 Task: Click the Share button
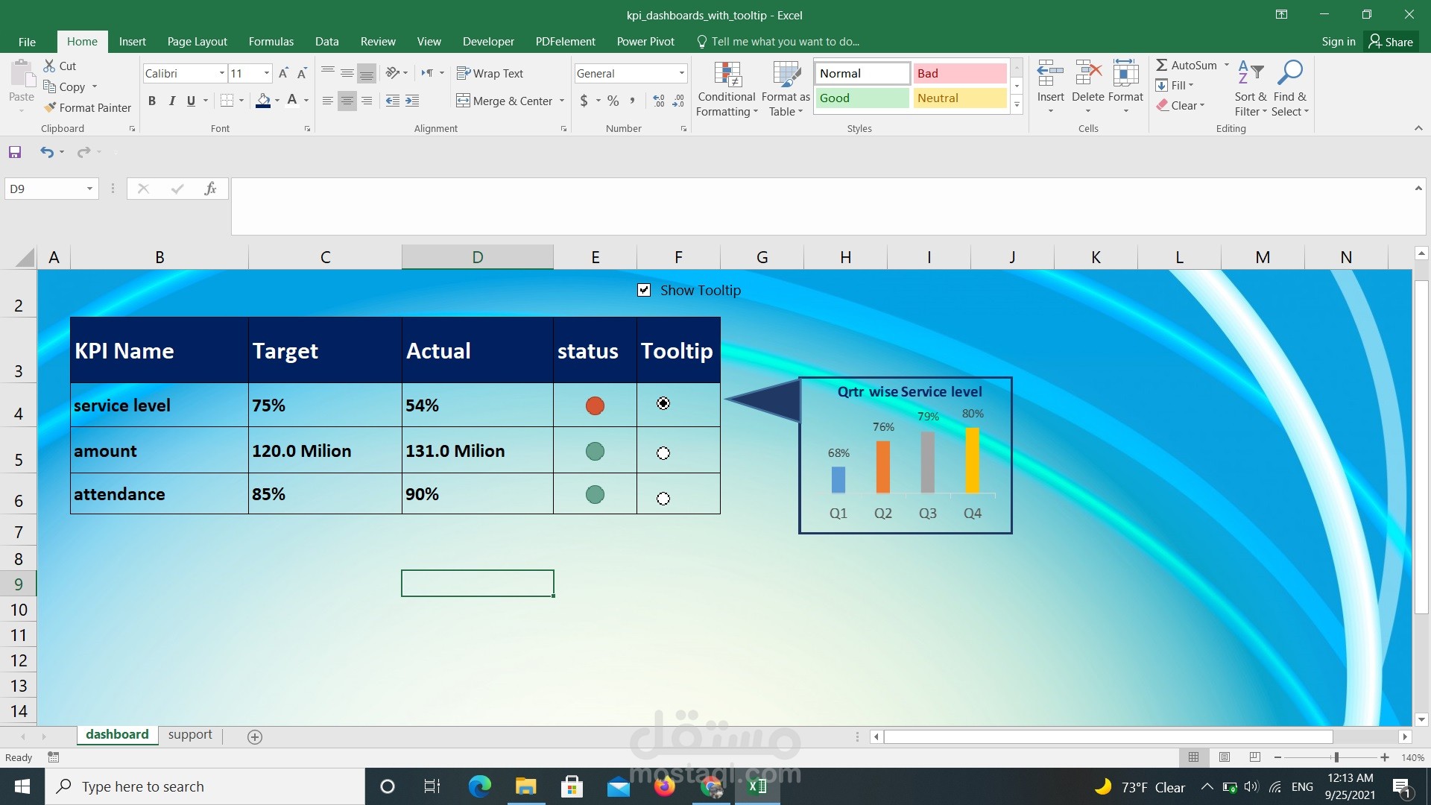(x=1392, y=41)
